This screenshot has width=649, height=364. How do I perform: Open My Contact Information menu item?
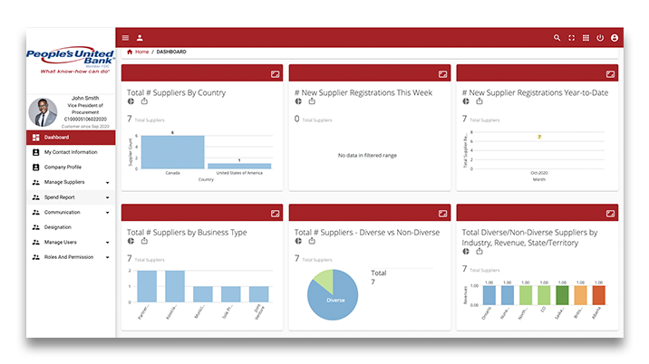(x=70, y=152)
